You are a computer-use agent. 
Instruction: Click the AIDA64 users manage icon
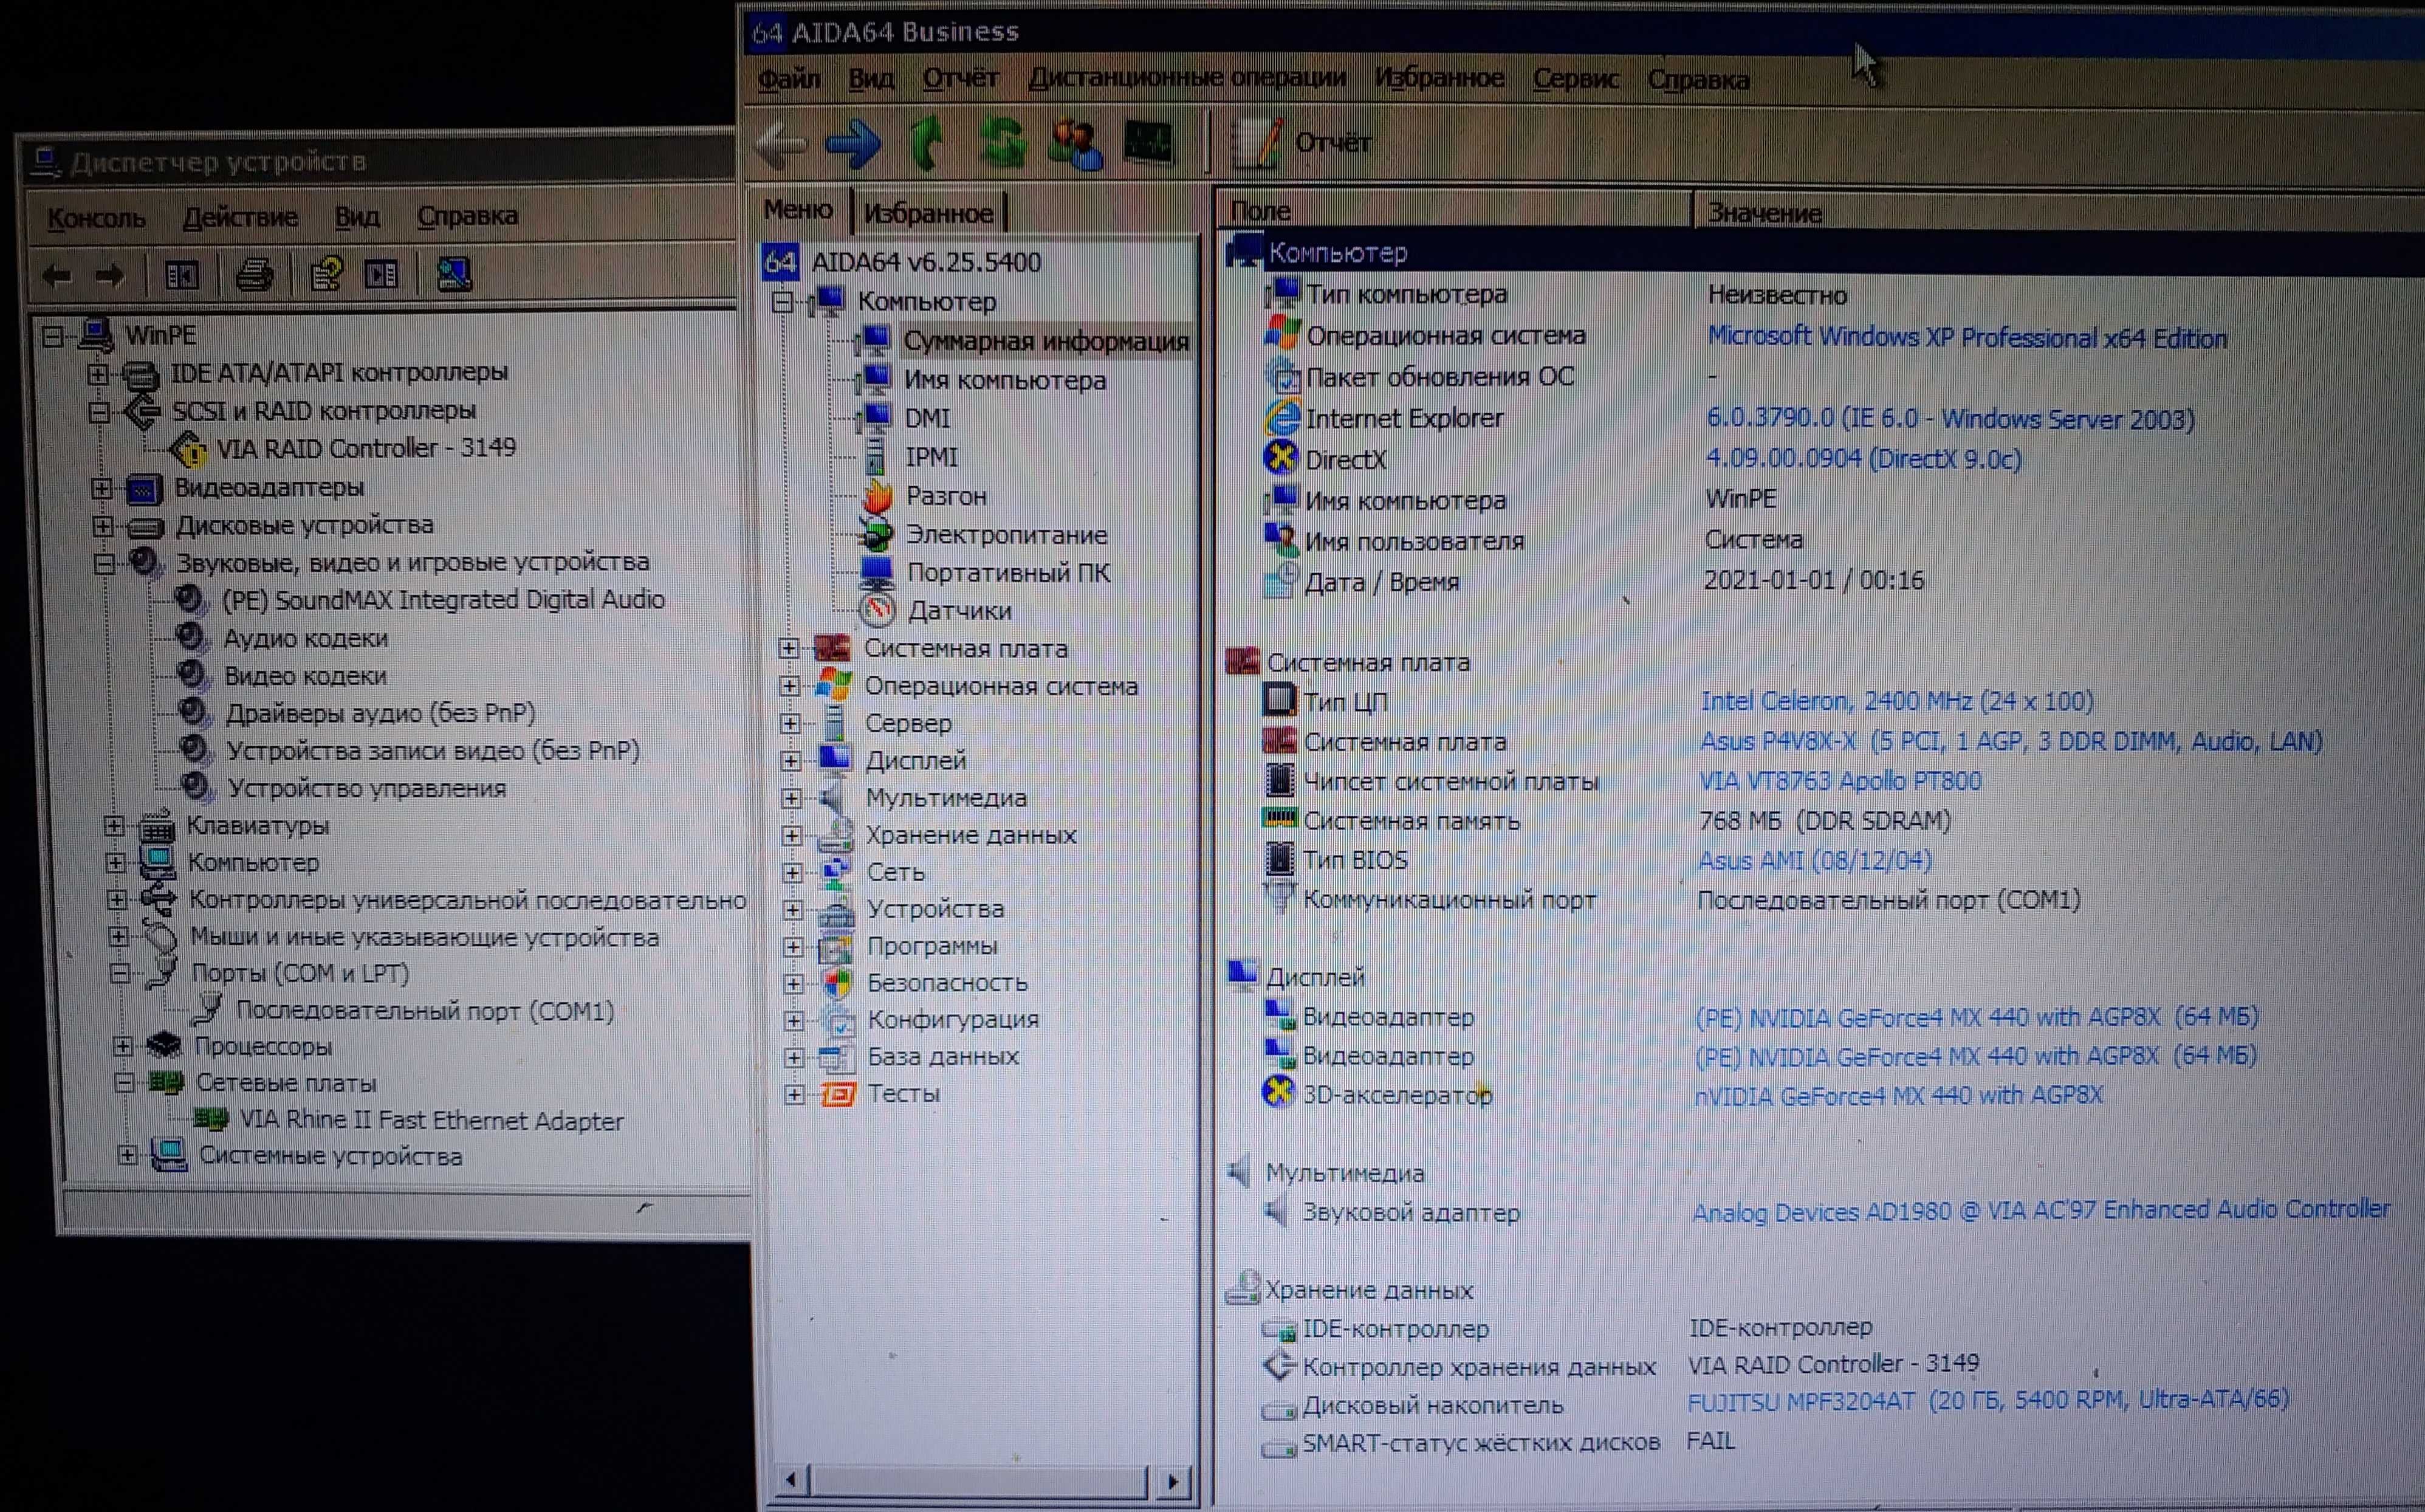tap(1074, 143)
